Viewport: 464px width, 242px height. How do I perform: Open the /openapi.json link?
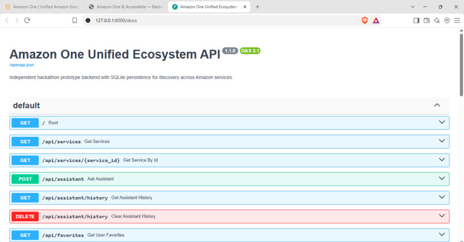pyautogui.click(x=22, y=65)
